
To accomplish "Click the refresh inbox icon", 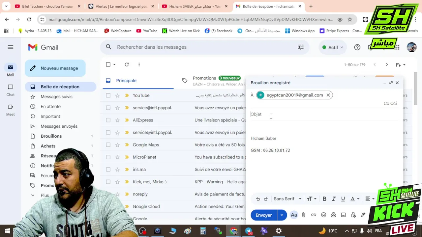I will (127, 65).
